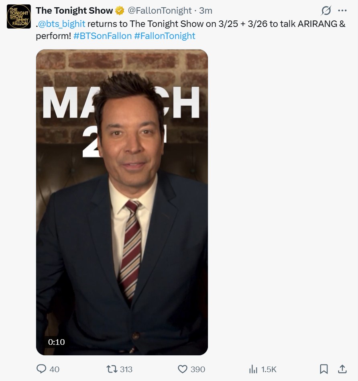This screenshot has width=358, height=381.
Task: Open the #BTSonFallon hashtag
Action: [103, 36]
